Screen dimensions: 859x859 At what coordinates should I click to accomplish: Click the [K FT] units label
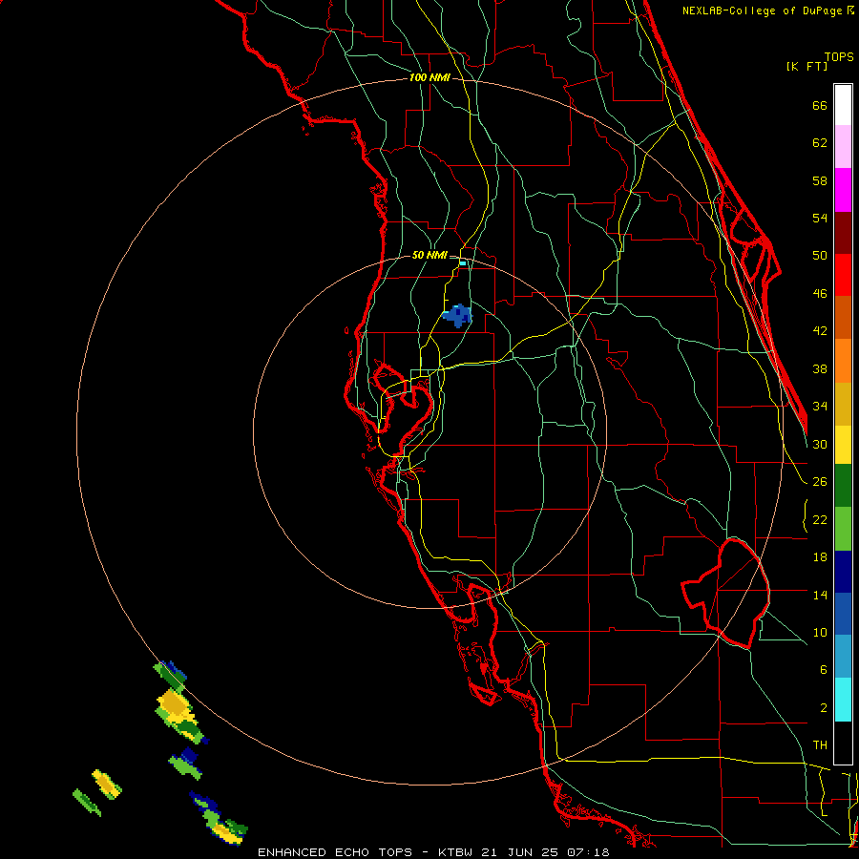click(807, 66)
